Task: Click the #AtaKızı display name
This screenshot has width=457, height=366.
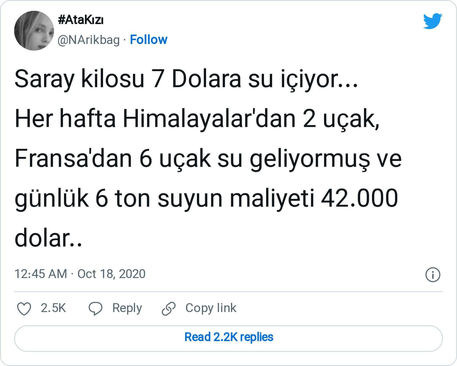Action: coord(81,20)
